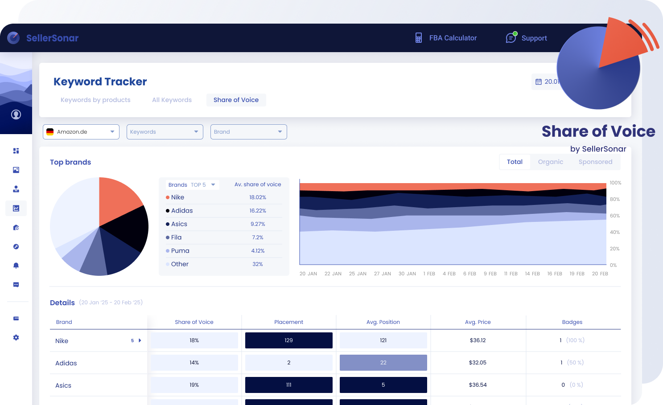Click the SellerSonar brand name
This screenshot has height=405, width=663.
point(52,38)
